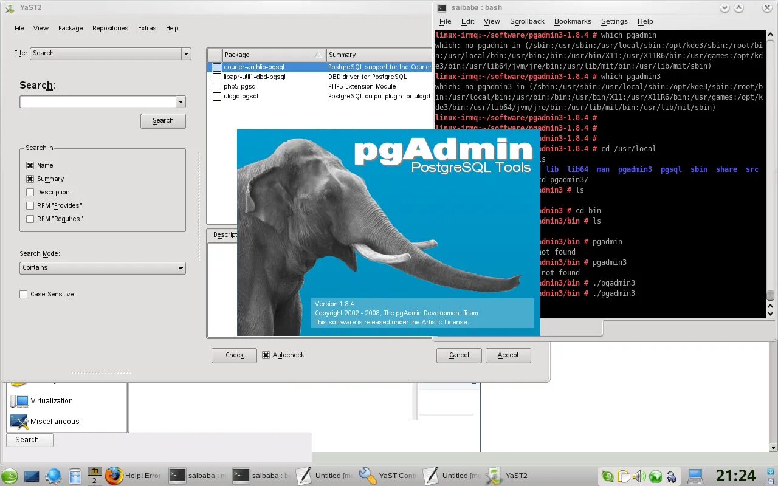Switch to YaST Control Center taskbar entry
This screenshot has width=778, height=486.
[388, 476]
